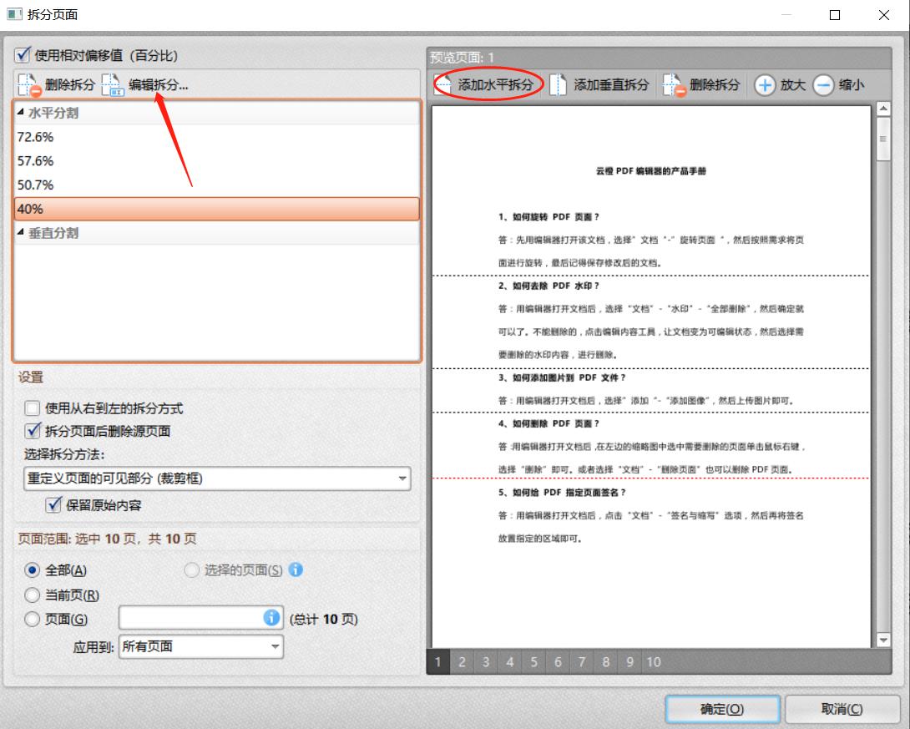Open the 选择拆分方法 dropdown
This screenshot has width=910, height=729.
point(217,478)
